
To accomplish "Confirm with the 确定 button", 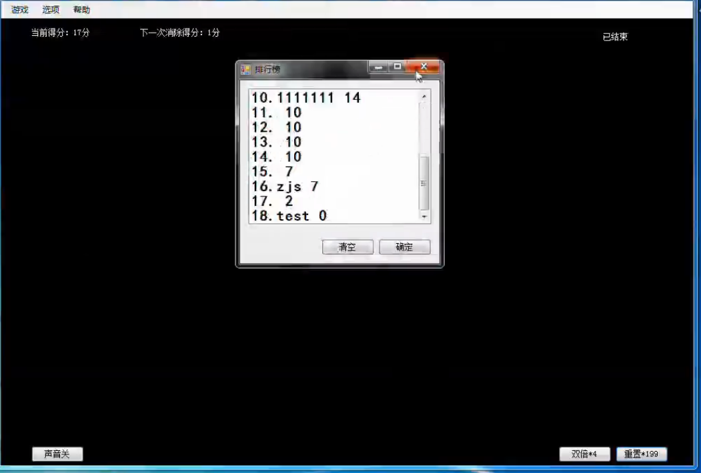I will [405, 247].
